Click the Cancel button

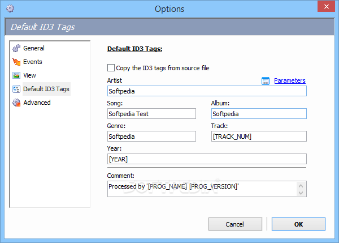tap(235, 224)
